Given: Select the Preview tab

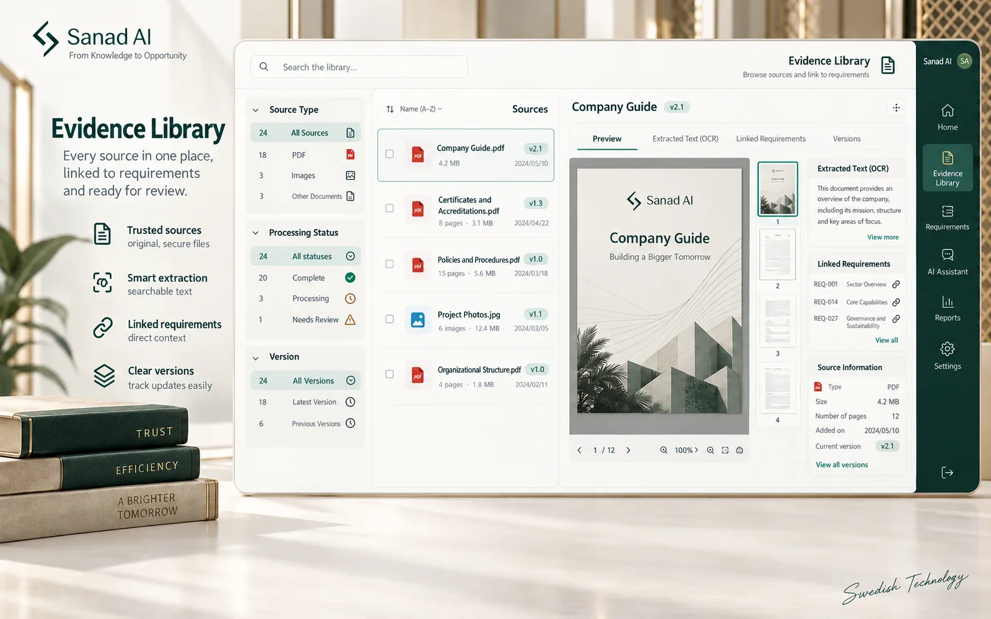Looking at the screenshot, I should click(x=607, y=139).
